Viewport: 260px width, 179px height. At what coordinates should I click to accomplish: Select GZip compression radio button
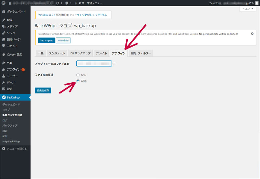pos(78,81)
